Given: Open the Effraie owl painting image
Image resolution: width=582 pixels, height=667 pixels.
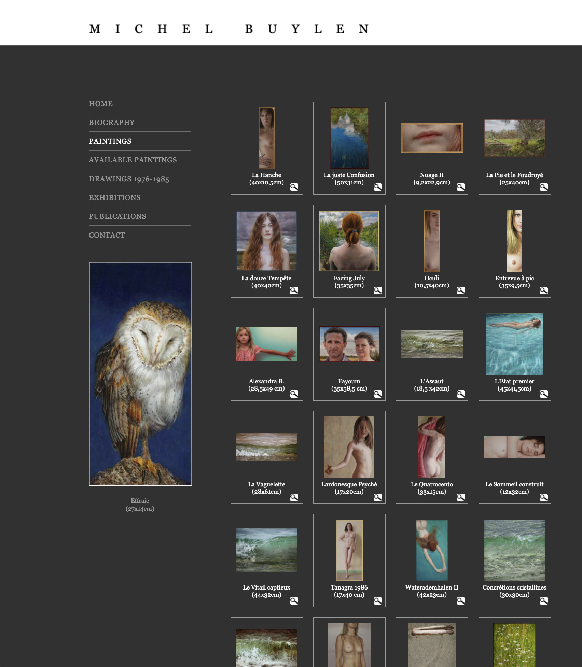Looking at the screenshot, I should point(140,374).
